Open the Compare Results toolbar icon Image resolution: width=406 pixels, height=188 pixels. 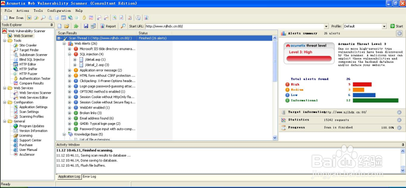pos(90,18)
